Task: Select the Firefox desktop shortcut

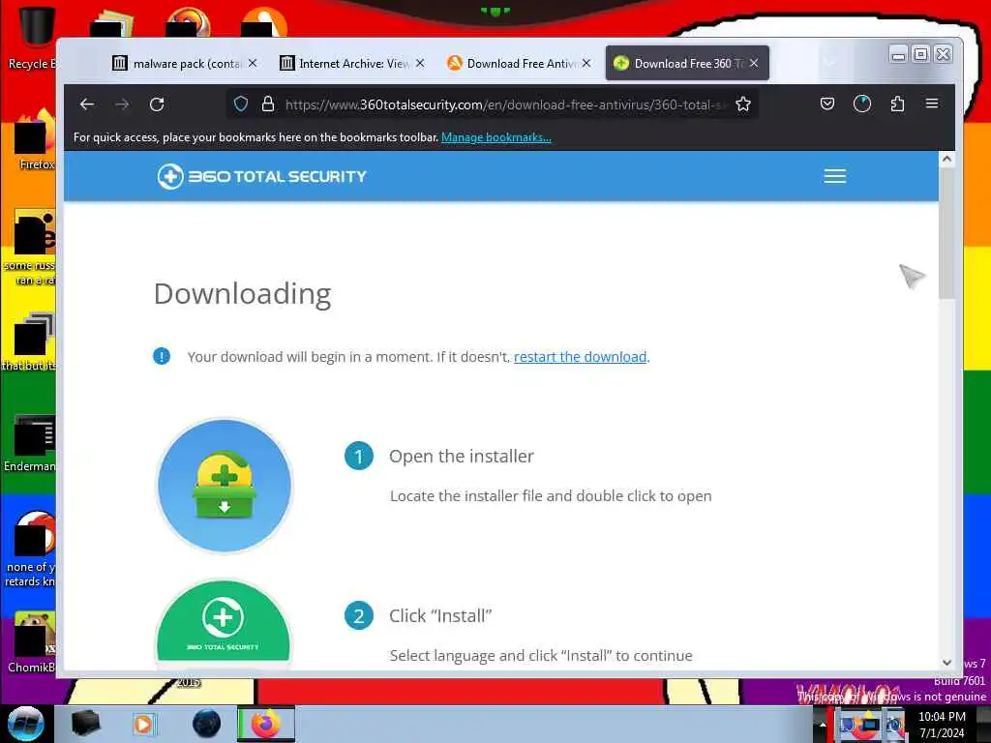Action: [35, 140]
